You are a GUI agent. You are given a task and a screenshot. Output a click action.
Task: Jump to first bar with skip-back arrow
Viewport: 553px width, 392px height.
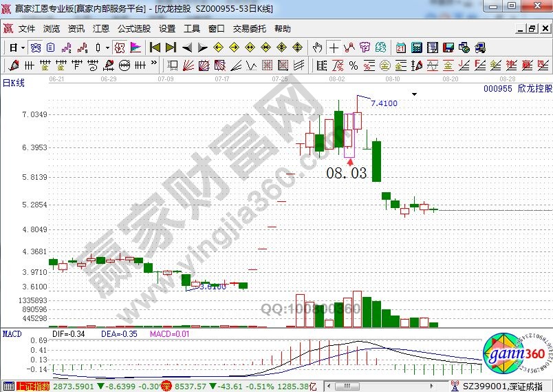coord(155,48)
